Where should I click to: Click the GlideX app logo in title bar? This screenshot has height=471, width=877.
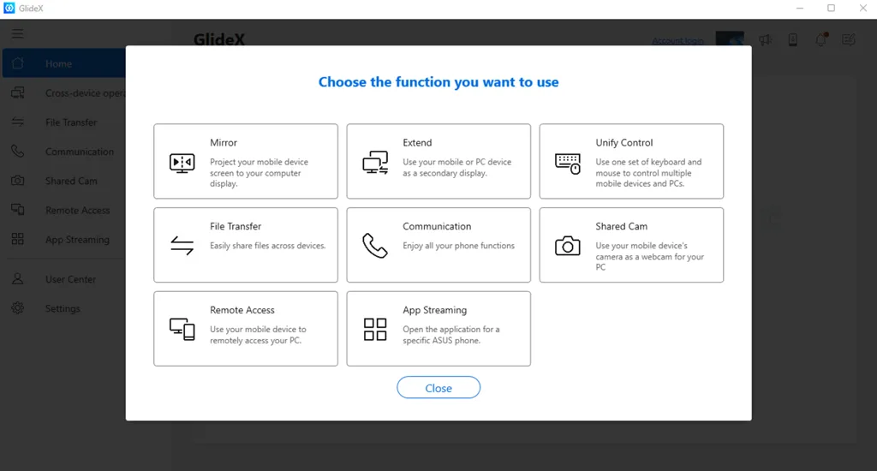[9, 9]
